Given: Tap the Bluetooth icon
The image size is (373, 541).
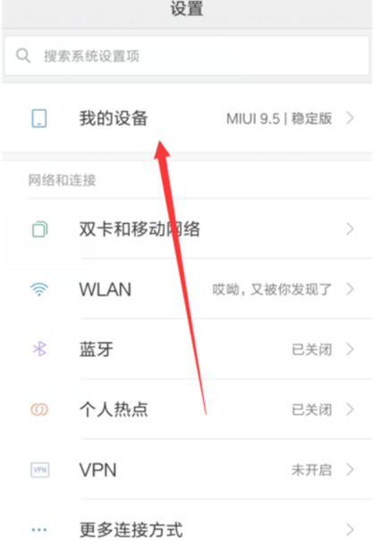Looking at the screenshot, I should (x=39, y=349).
